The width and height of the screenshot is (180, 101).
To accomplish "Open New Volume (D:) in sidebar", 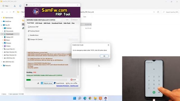I will coord(11,52).
